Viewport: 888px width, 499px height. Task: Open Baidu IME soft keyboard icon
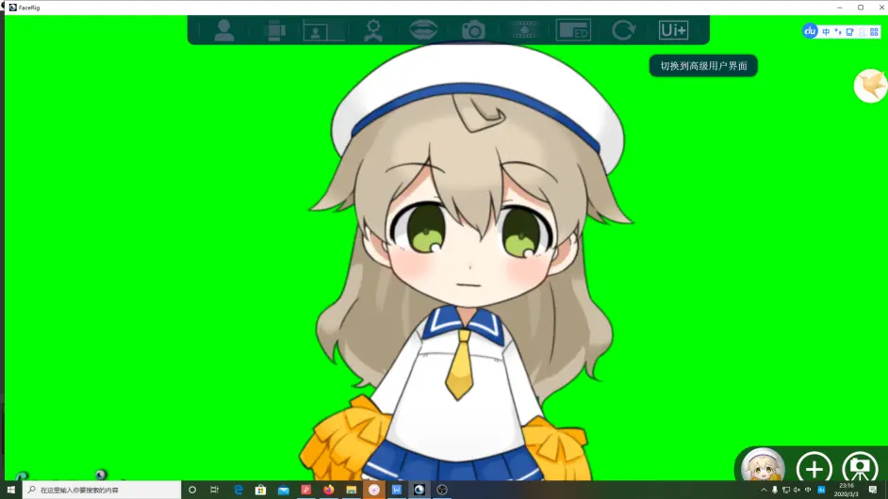(849, 32)
